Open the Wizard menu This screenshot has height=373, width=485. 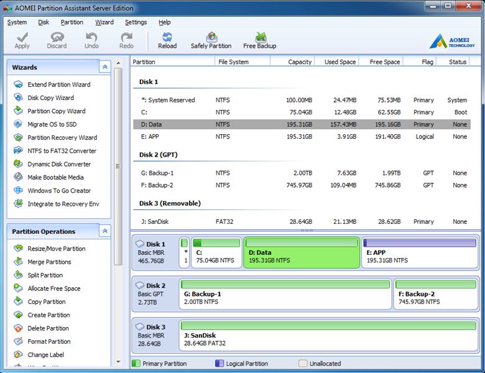tap(104, 22)
